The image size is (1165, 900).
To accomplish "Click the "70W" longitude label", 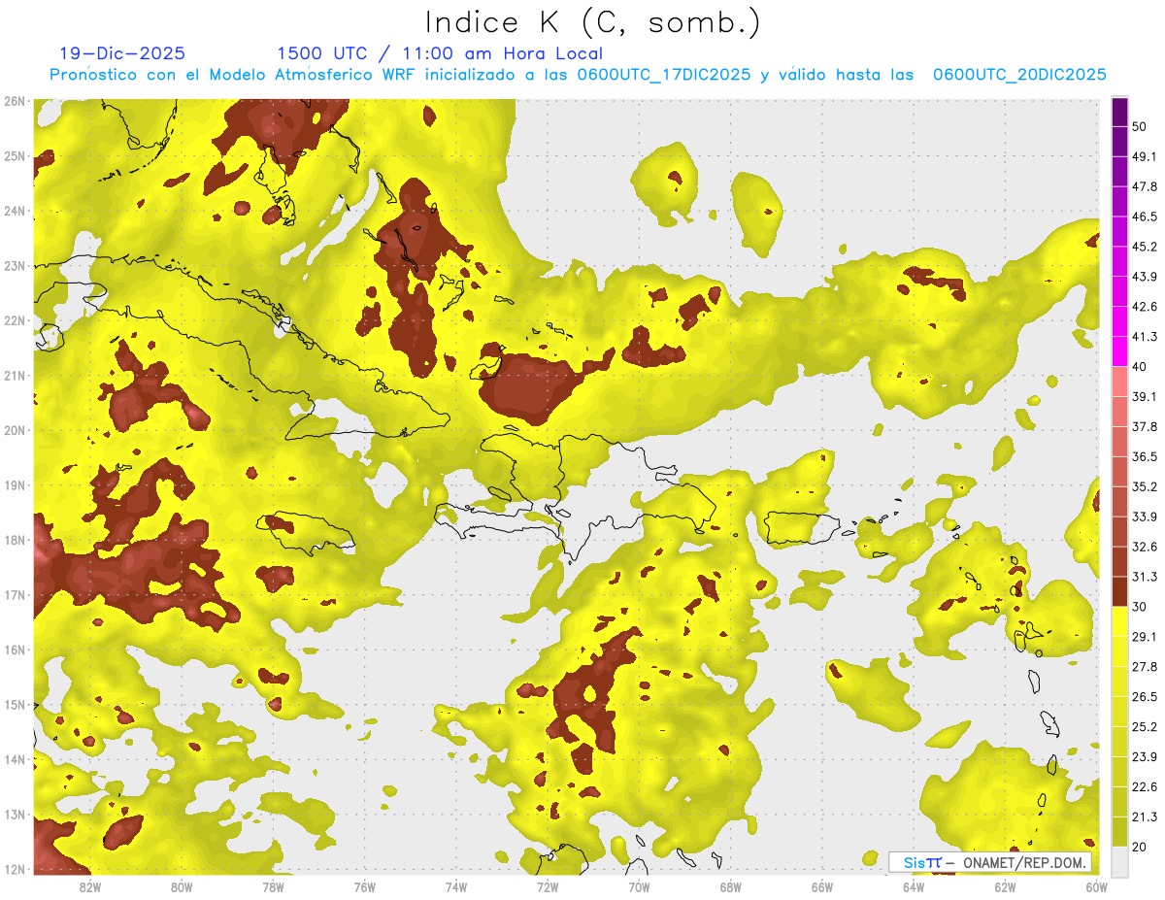I will 639,886.
